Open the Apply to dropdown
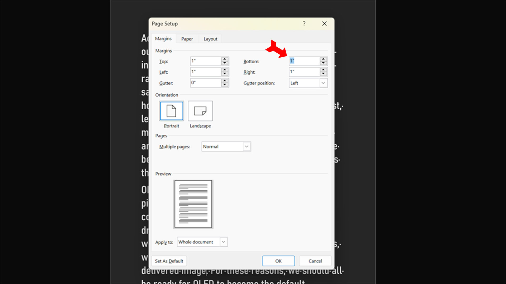The width and height of the screenshot is (506, 284). point(223,242)
